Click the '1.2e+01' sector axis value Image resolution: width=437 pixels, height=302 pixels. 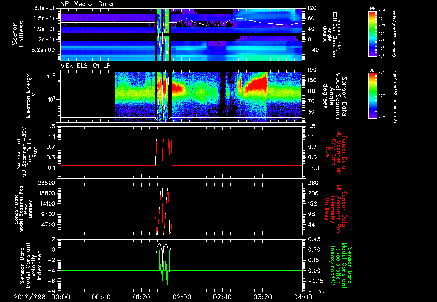click(45, 40)
